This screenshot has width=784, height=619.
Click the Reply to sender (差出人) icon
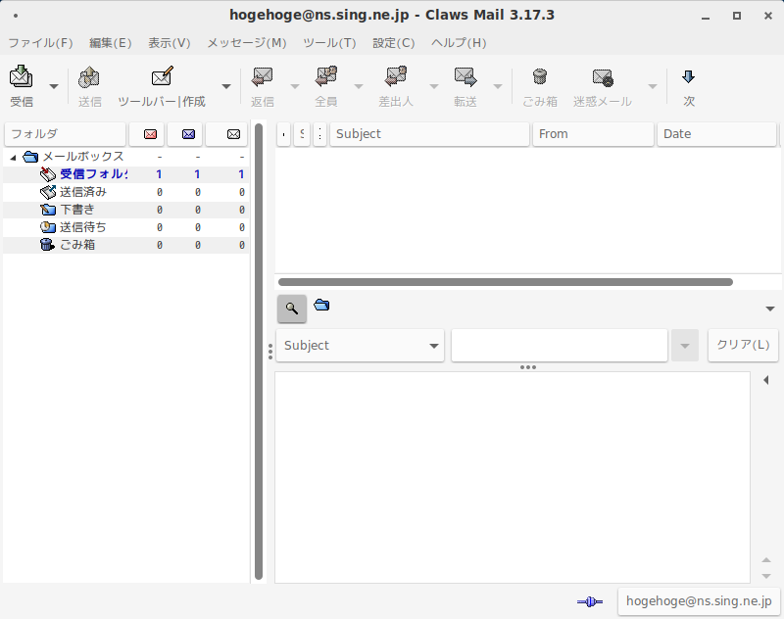point(396,77)
